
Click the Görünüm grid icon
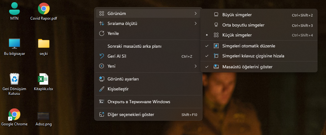101,13
